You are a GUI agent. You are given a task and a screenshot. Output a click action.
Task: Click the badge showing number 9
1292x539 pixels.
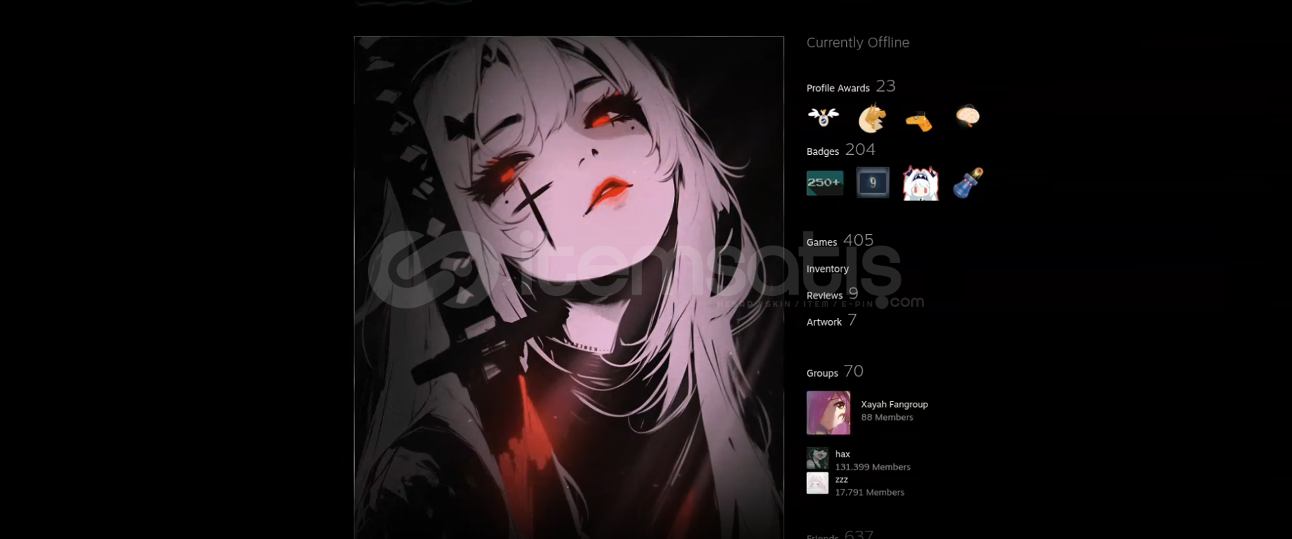point(872,182)
